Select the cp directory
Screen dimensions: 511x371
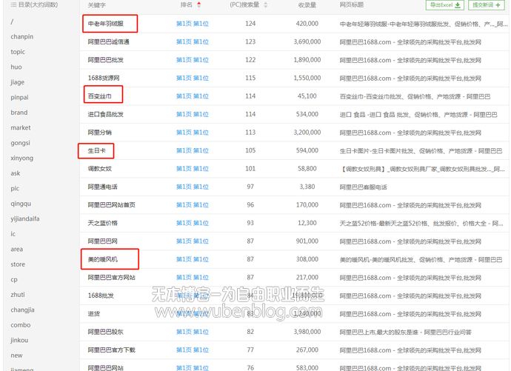tap(14, 279)
